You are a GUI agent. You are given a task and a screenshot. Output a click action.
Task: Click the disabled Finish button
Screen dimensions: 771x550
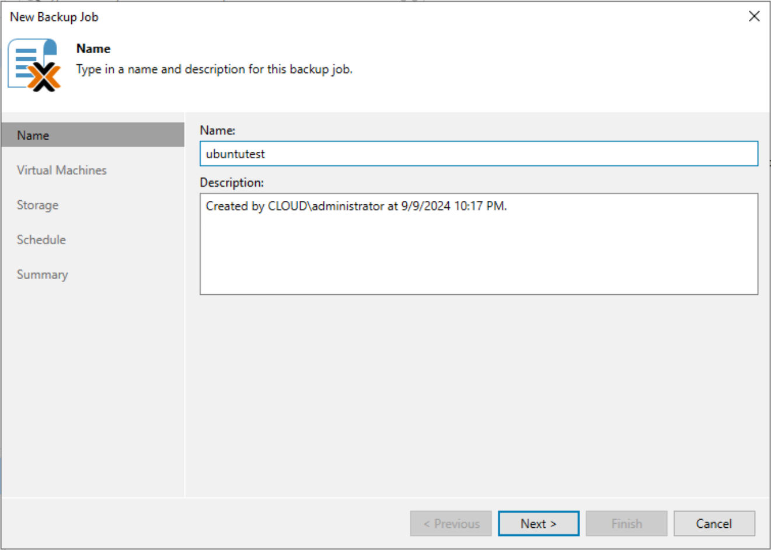coord(626,523)
